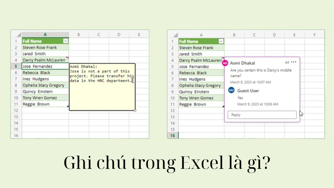Click Jose Fernandez cell in left sheet
The image size is (334, 188).
tap(45, 66)
